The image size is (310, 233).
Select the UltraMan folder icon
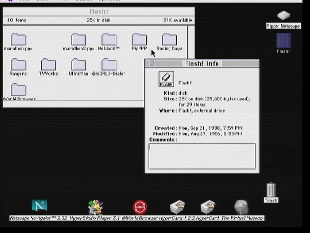(78, 64)
